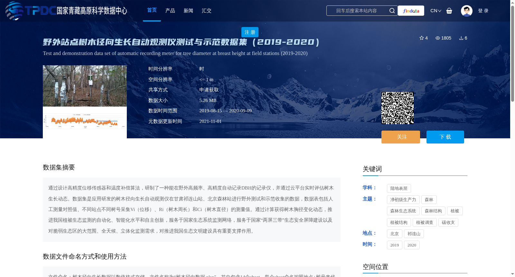Click the page vertical scrollbar thumb
The width and height of the screenshot is (515, 277).
pos(512,53)
